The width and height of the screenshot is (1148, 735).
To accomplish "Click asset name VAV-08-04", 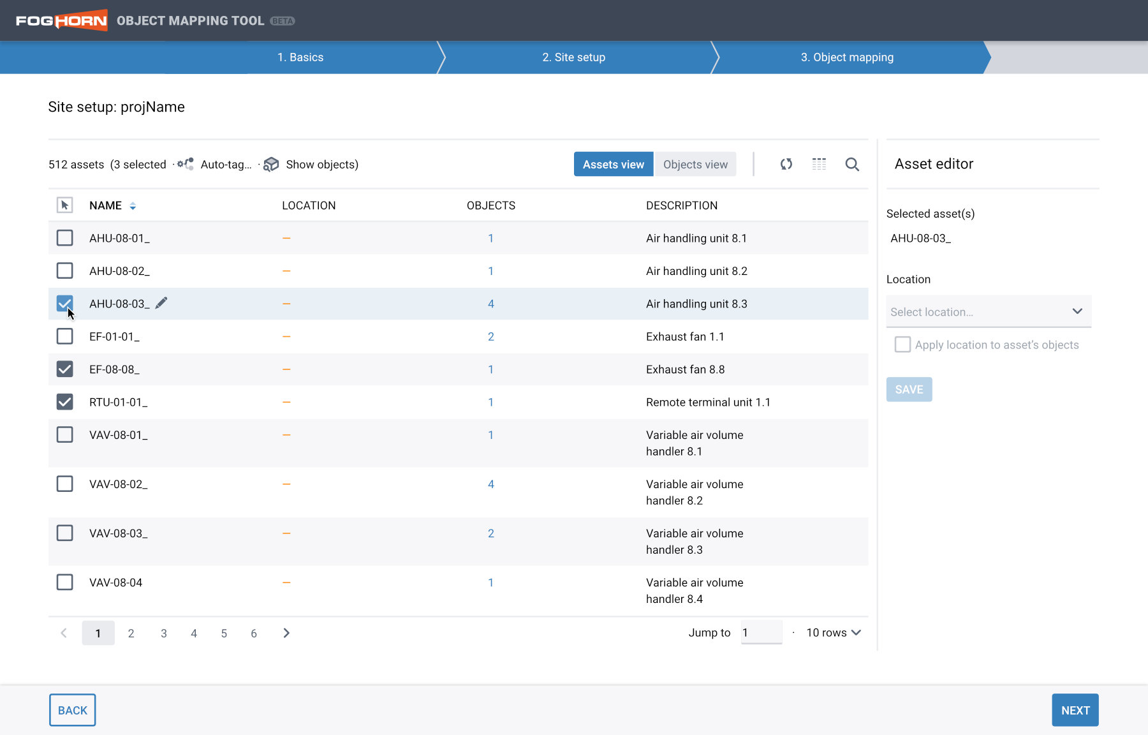I will [x=115, y=583].
